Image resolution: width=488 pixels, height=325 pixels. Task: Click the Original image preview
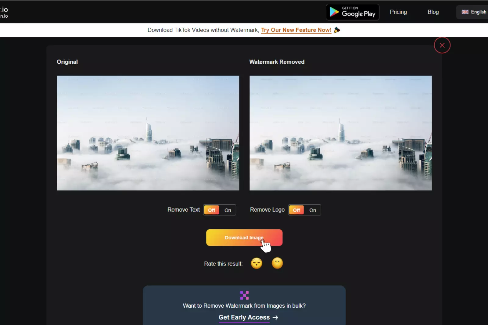coord(148,133)
